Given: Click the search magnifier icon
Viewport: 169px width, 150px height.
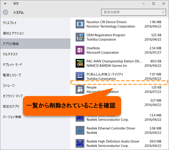Looking at the screenshot, I should [x=163, y=12].
